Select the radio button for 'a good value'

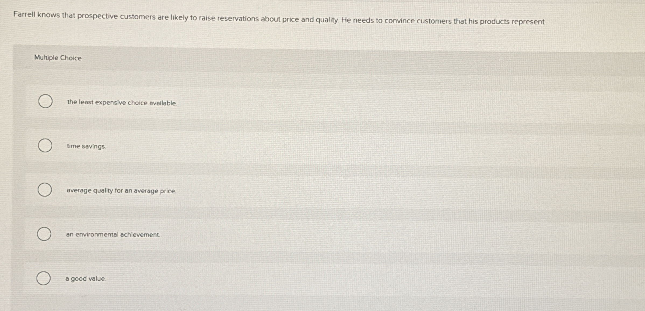point(44,279)
